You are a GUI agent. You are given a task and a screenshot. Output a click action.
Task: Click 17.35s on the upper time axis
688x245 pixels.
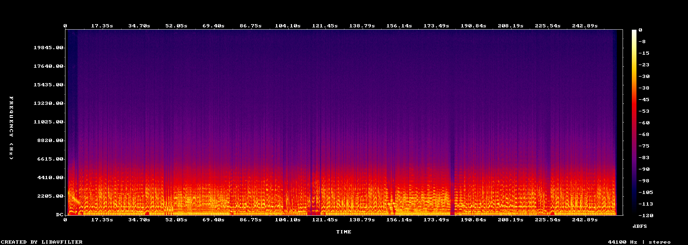102,26
